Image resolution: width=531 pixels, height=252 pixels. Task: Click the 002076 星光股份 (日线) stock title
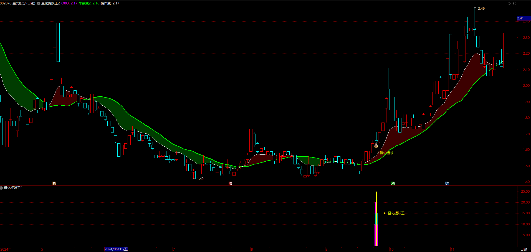coord(18,3)
